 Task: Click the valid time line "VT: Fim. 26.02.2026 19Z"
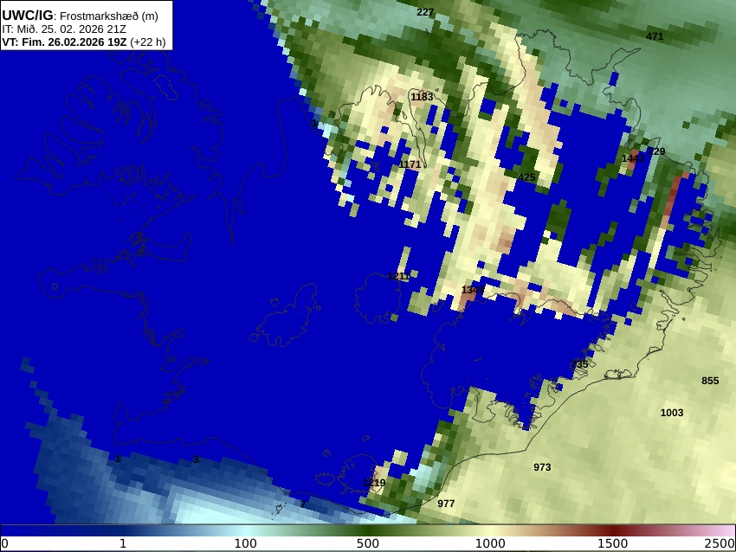tap(64, 42)
